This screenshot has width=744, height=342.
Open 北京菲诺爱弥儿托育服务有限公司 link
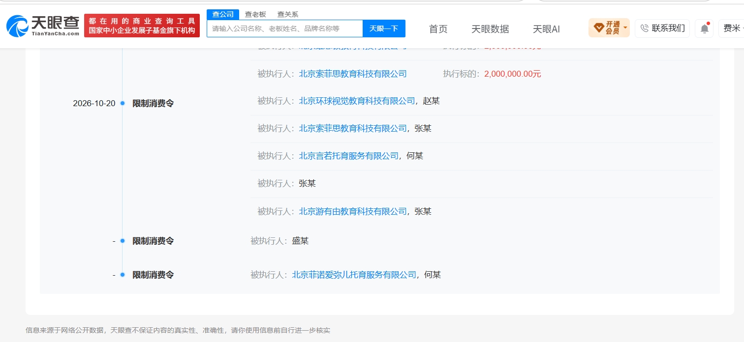[354, 275]
